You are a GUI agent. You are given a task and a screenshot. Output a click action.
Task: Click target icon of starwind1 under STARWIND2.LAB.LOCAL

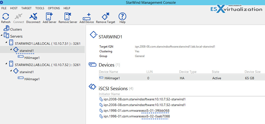point(16,71)
